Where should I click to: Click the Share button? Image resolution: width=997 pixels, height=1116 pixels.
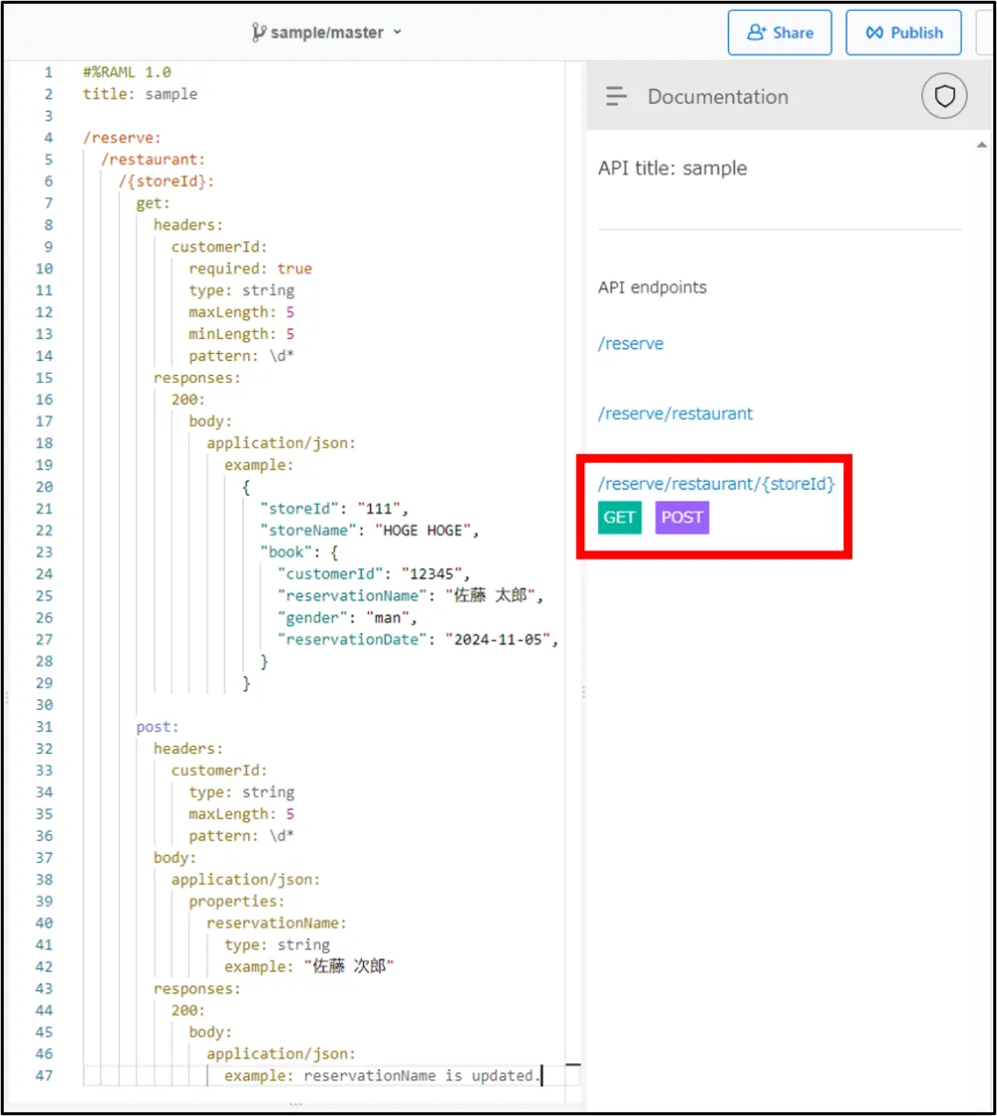click(x=779, y=32)
